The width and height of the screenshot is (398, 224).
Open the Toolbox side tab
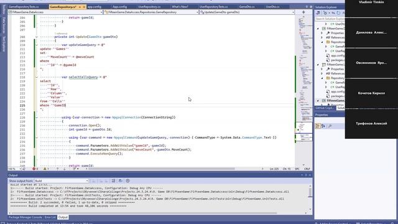[x=4, y=10]
